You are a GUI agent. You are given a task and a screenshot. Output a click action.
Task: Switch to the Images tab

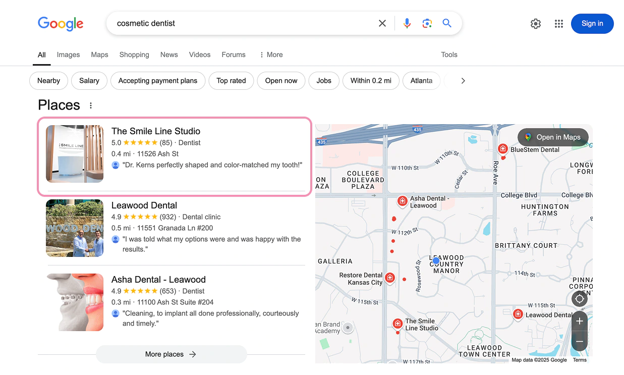(x=69, y=55)
